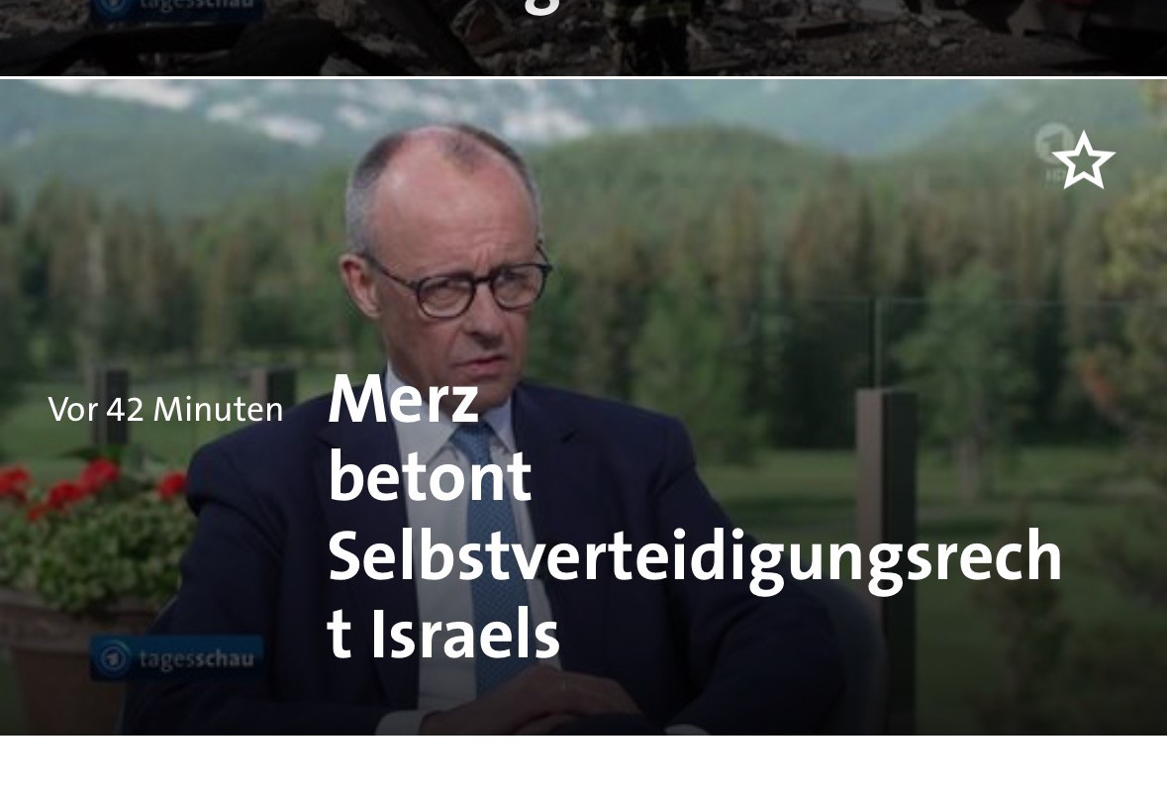The image size is (1167, 791).
Task: Click the word "Selbstverteidigungsrech" in the headline
Action: pyautogui.click(x=695, y=558)
